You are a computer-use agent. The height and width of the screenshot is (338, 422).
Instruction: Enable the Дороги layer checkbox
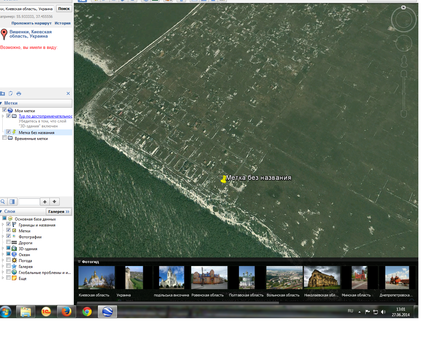coord(9,242)
